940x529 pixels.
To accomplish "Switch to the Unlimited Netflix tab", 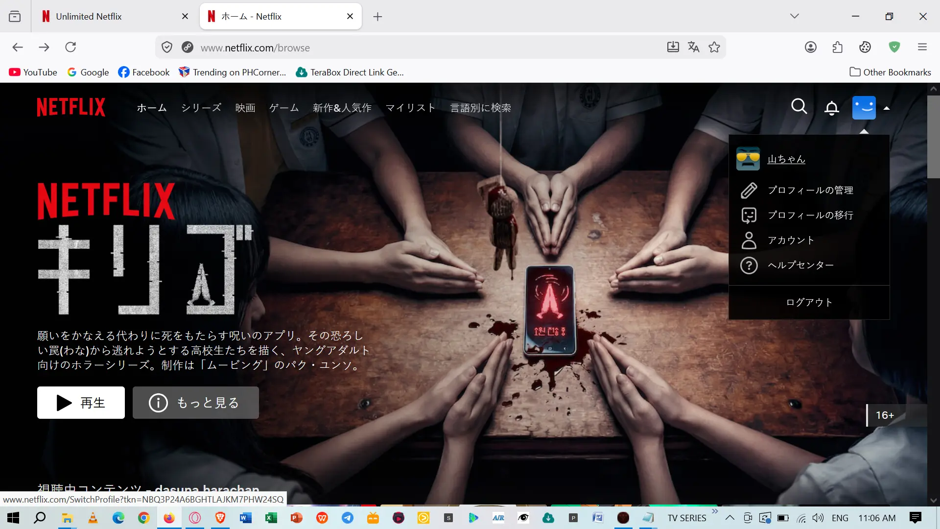I will pyautogui.click(x=113, y=16).
